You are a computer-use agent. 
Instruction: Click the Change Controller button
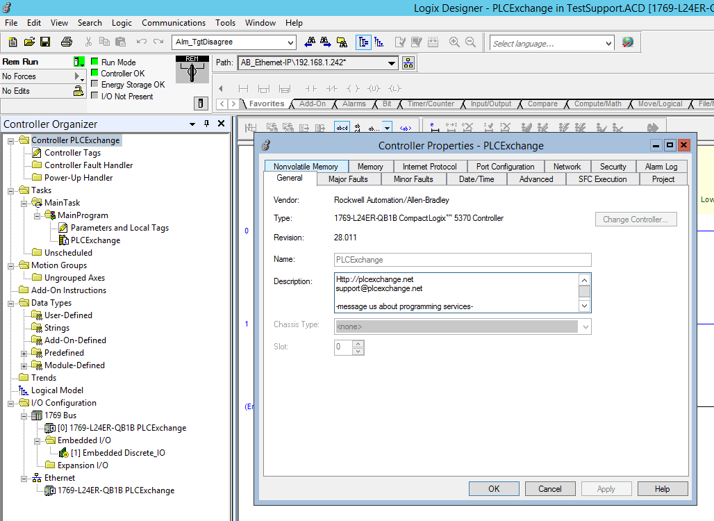(x=635, y=219)
